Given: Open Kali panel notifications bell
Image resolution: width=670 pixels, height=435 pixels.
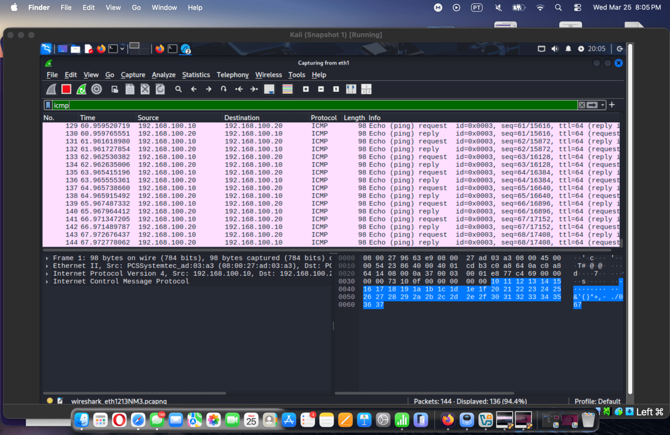Looking at the screenshot, I should [568, 49].
